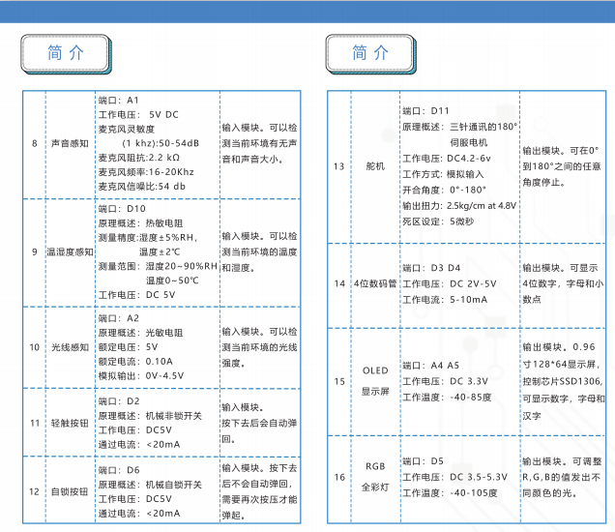The height and width of the screenshot is (532, 615).
Task: Select the 声音感知 module name cell
Action: click(70, 143)
